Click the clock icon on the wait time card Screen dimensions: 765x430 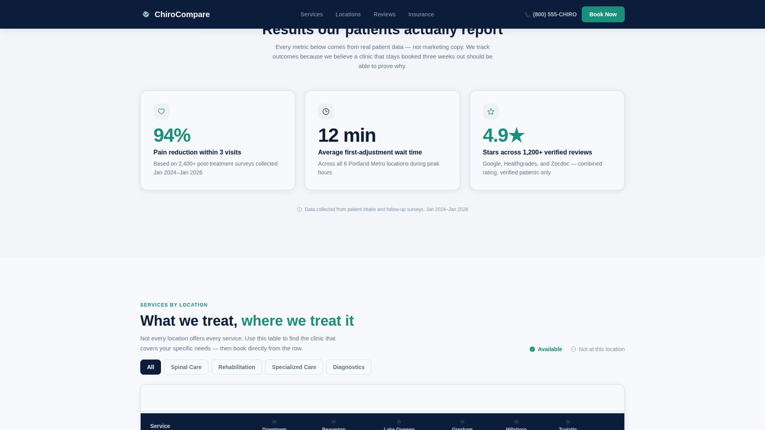point(326,111)
